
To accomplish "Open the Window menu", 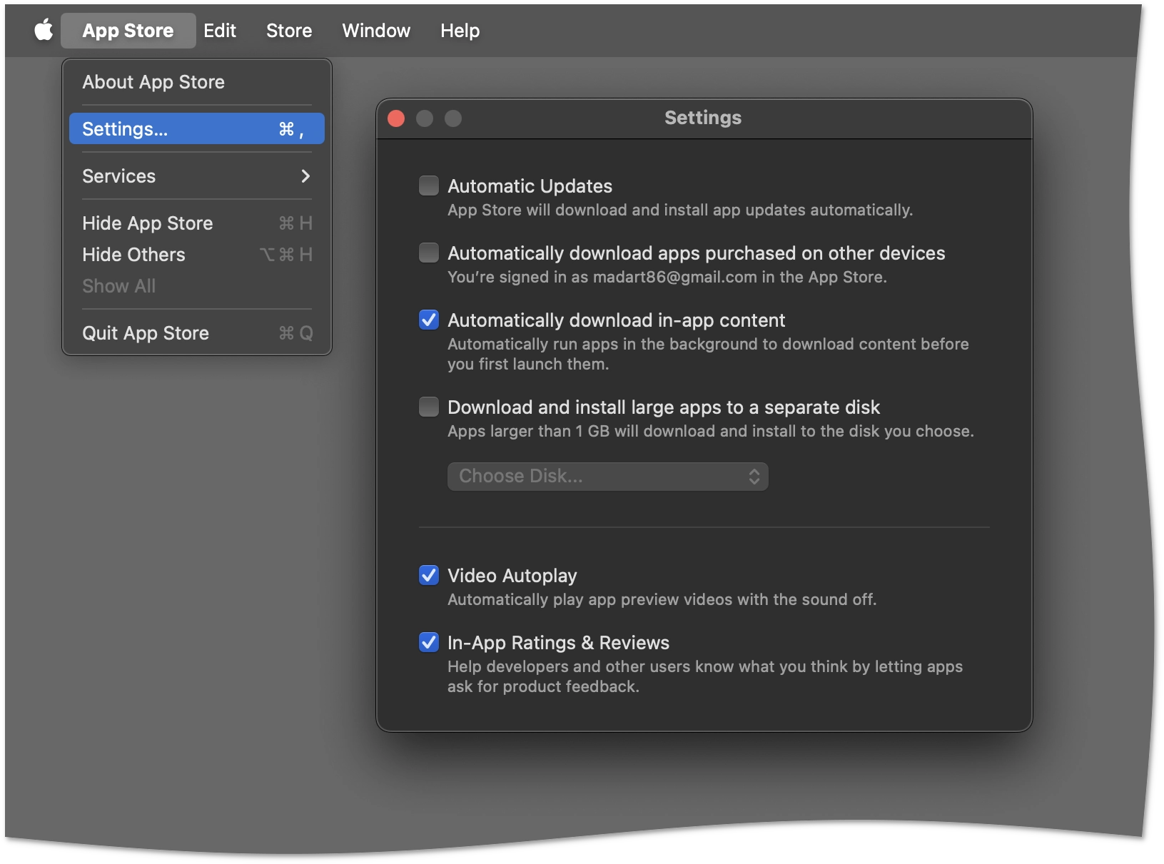I will [376, 31].
